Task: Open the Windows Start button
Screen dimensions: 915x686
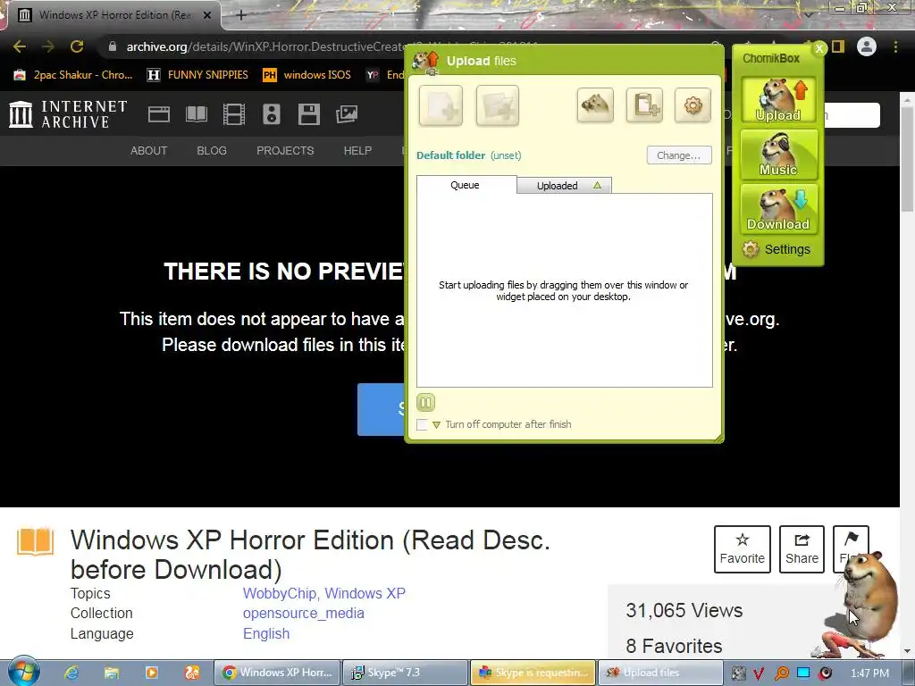Action: tap(24, 672)
